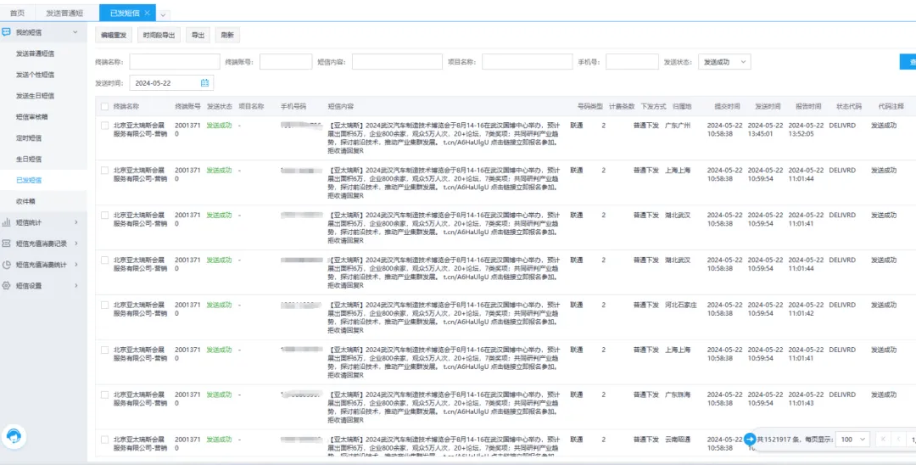This screenshot has width=916, height=465.
Task: Click the 时间段导出 button
Action: pyautogui.click(x=159, y=35)
